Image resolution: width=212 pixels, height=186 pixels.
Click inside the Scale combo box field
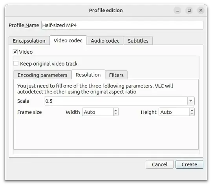pos(116,101)
